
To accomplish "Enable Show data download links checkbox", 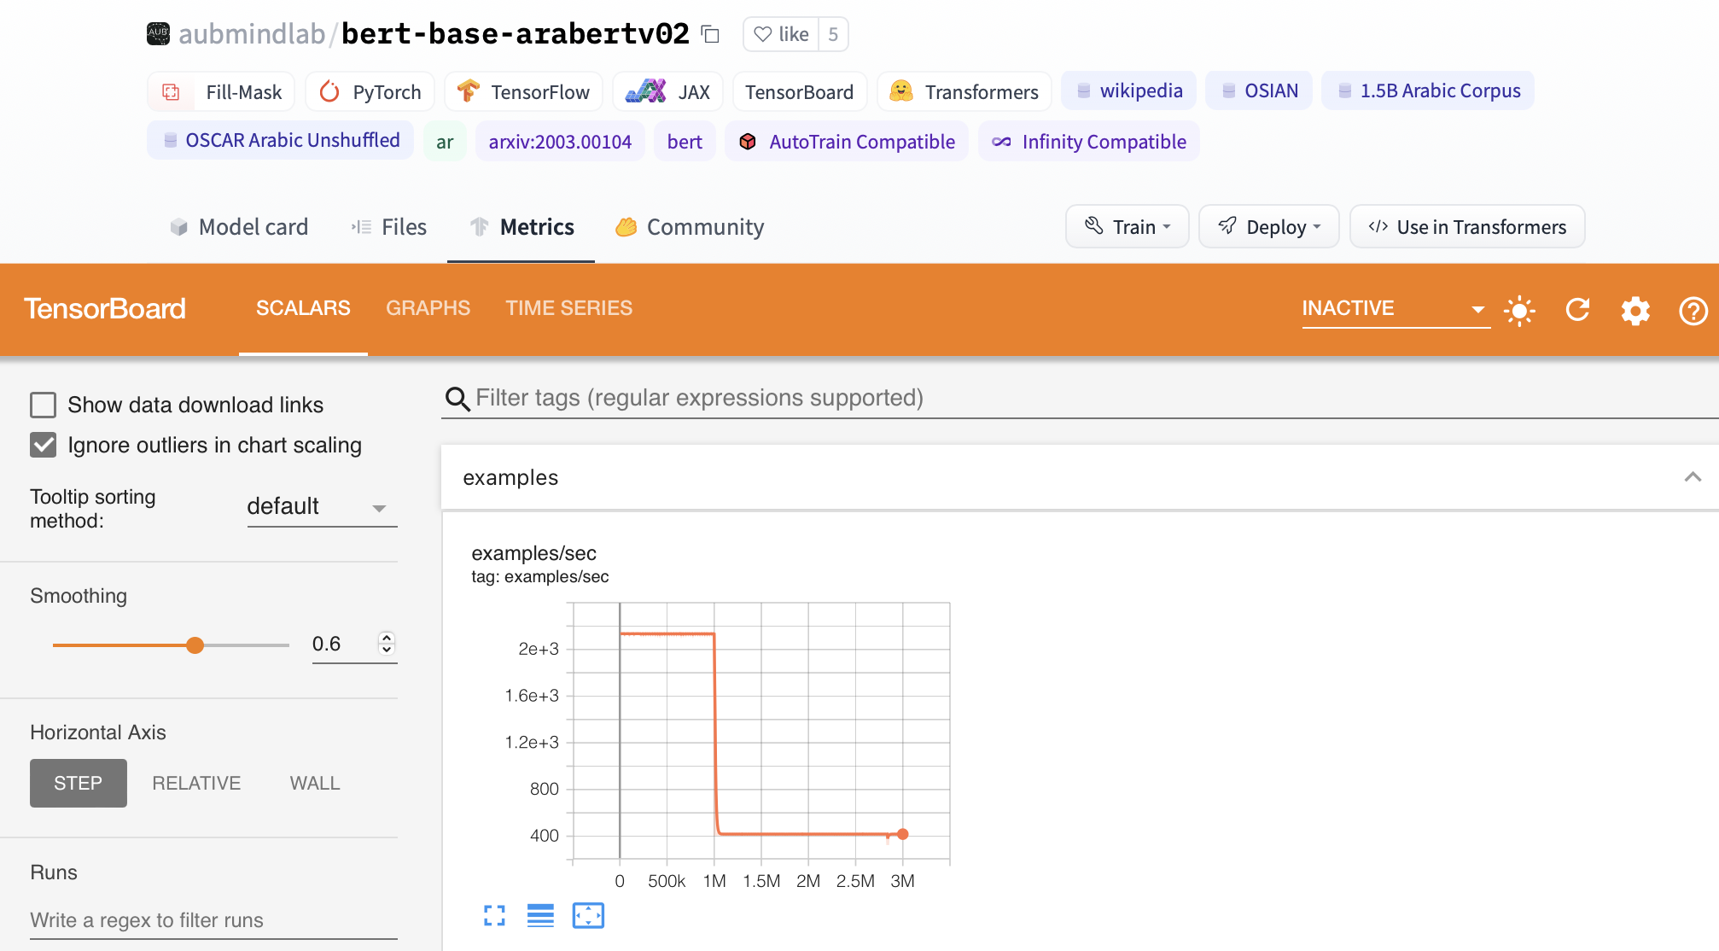I will pos(44,405).
